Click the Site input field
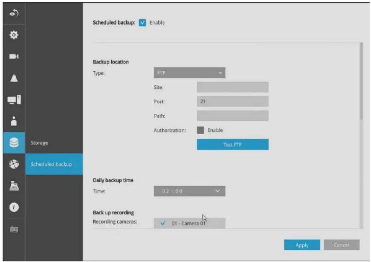The image size is (371, 262). click(233, 87)
